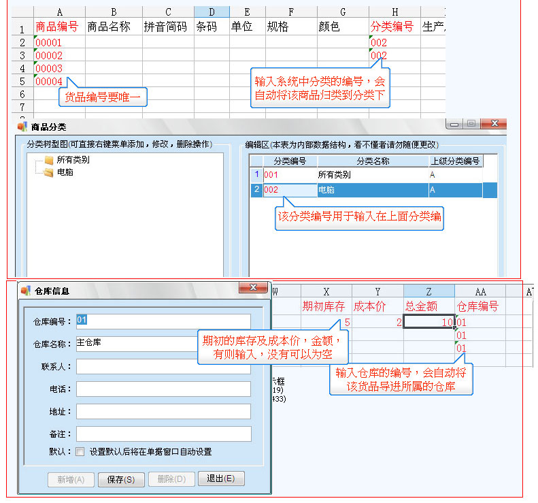
Task: Select row 002 电脑 in the category grid
Action: [372, 190]
